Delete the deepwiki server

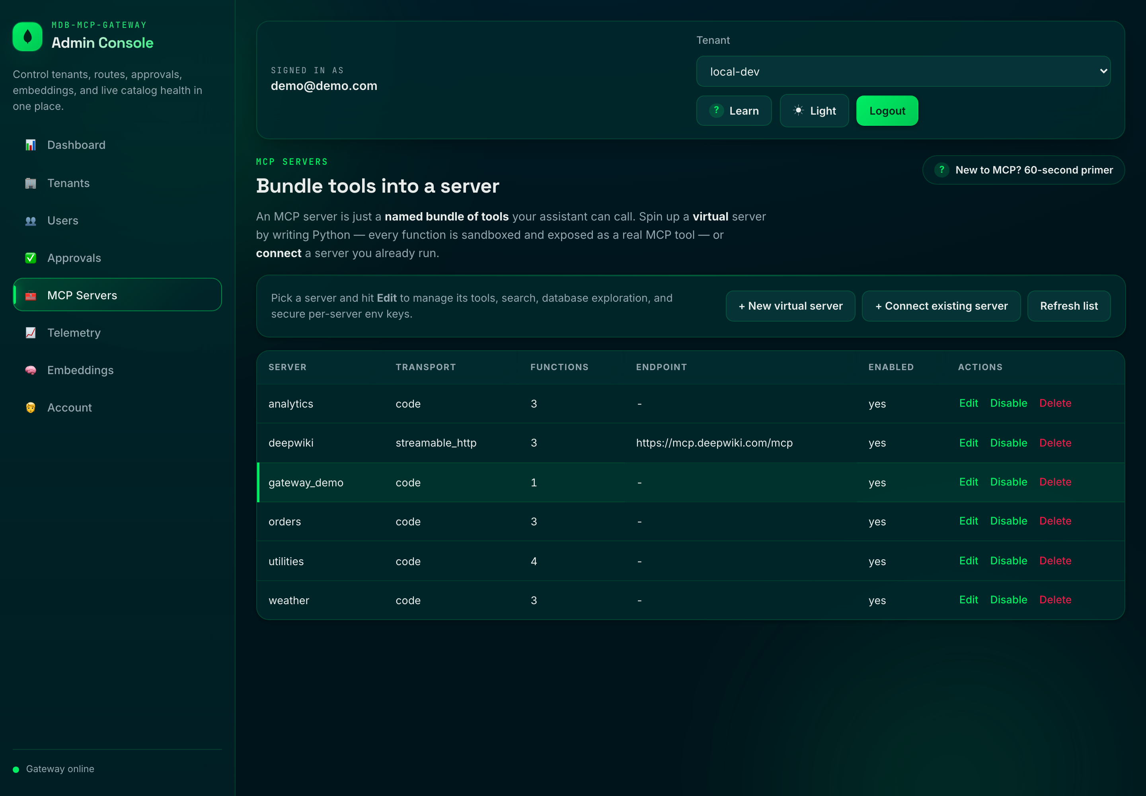coord(1055,443)
